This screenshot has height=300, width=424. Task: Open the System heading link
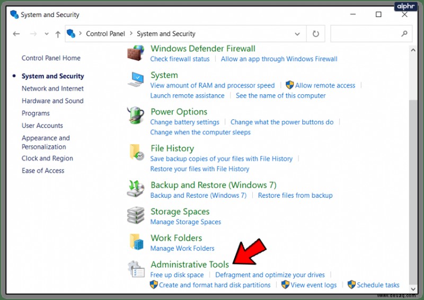pyautogui.click(x=164, y=75)
